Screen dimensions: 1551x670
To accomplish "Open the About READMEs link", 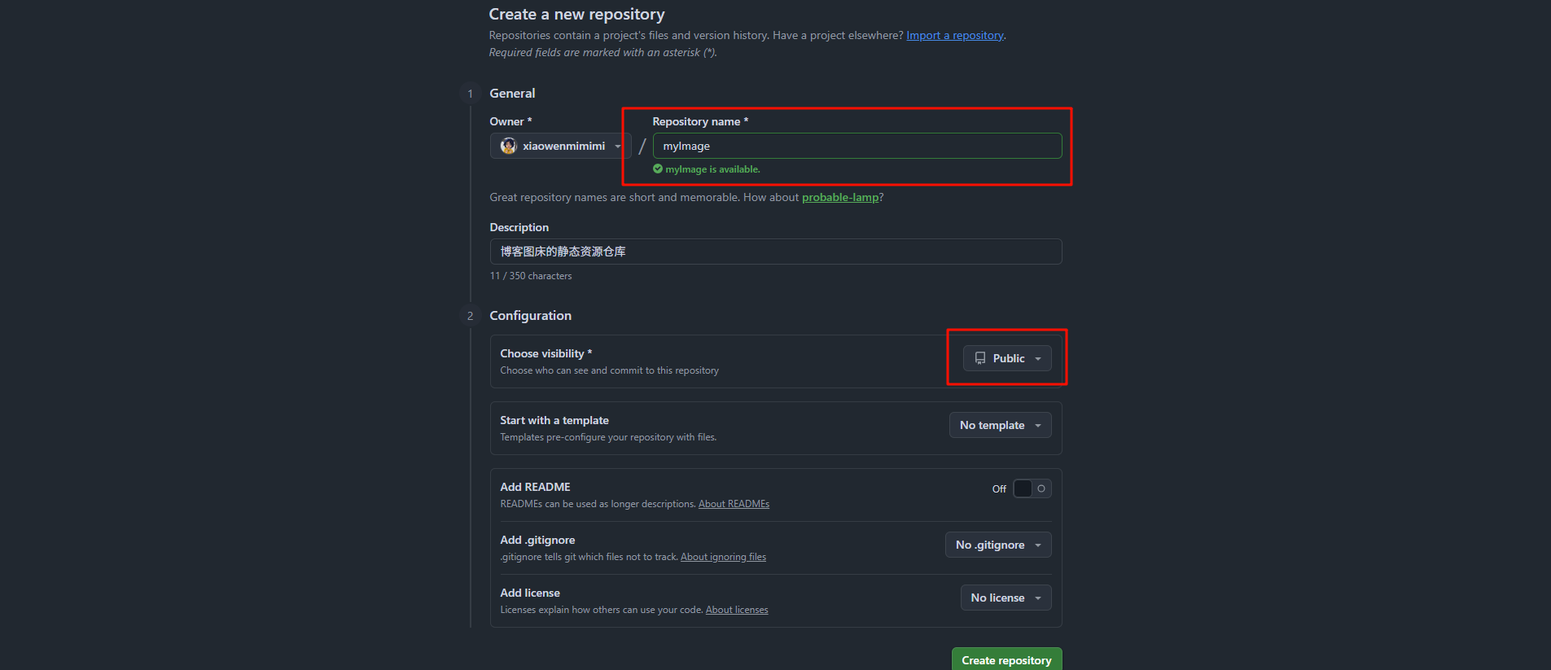I will click(x=734, y=504).
